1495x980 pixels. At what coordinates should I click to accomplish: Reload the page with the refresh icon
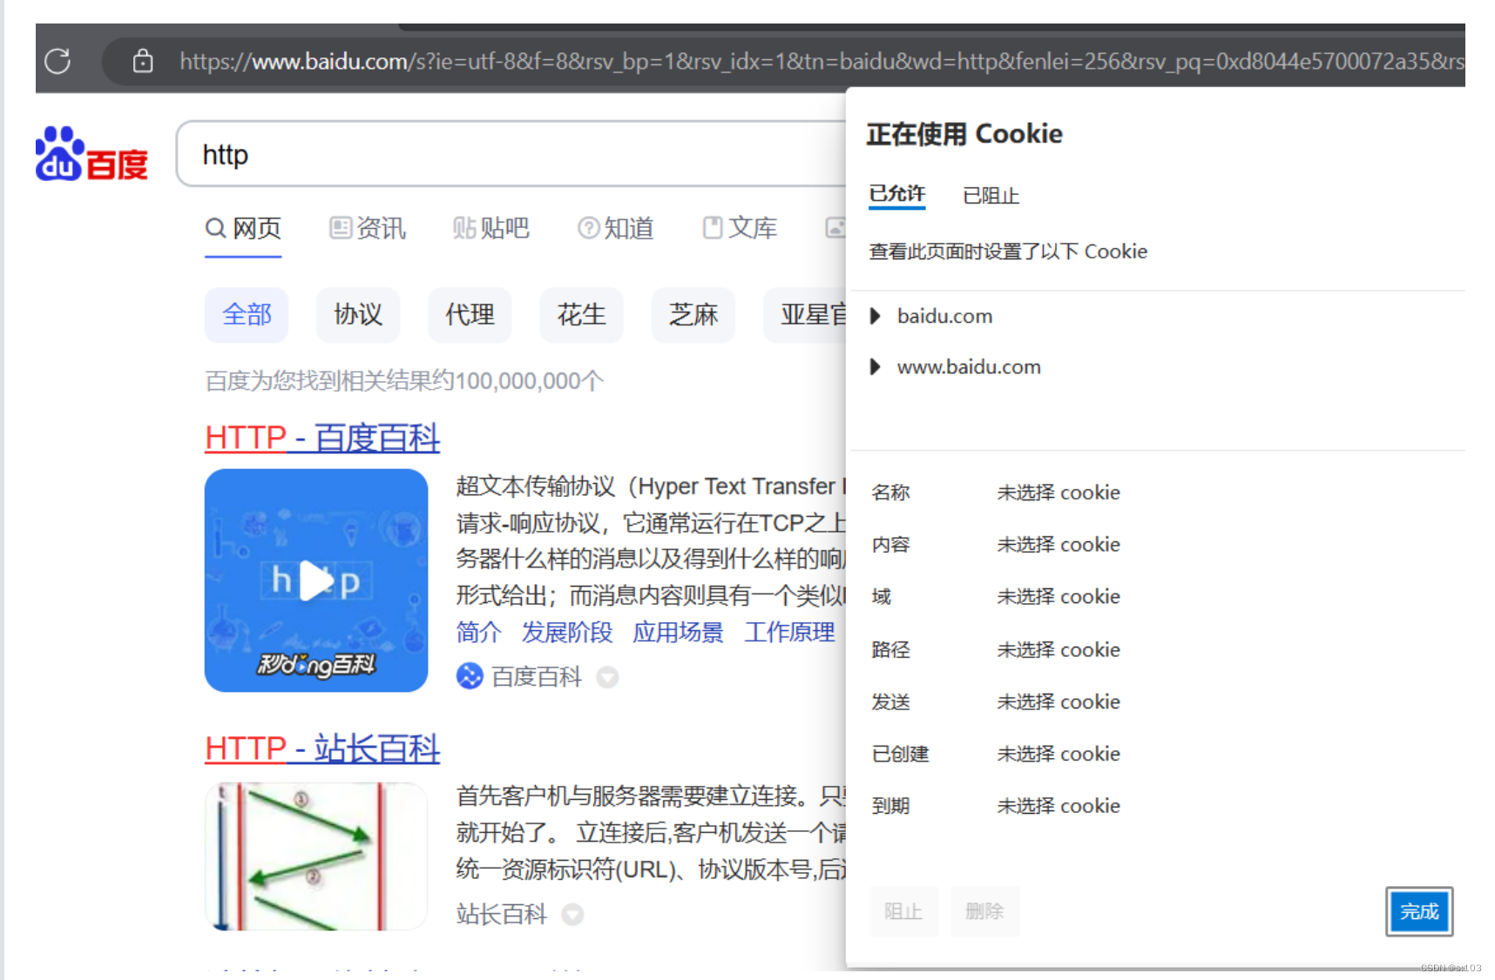[57, 61]
